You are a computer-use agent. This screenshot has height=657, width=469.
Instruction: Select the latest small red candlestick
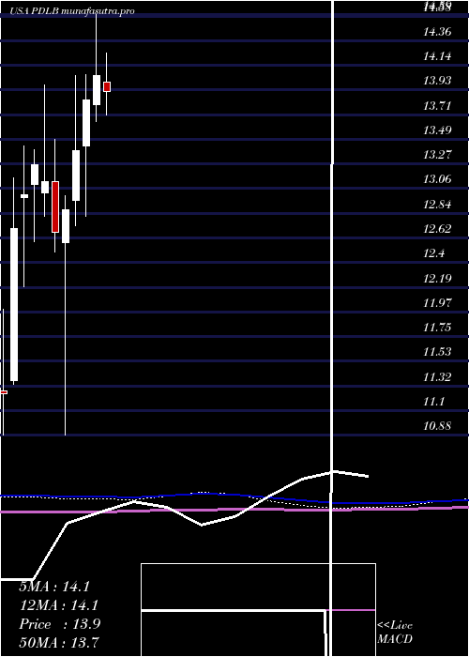click(x=107, y=86)
